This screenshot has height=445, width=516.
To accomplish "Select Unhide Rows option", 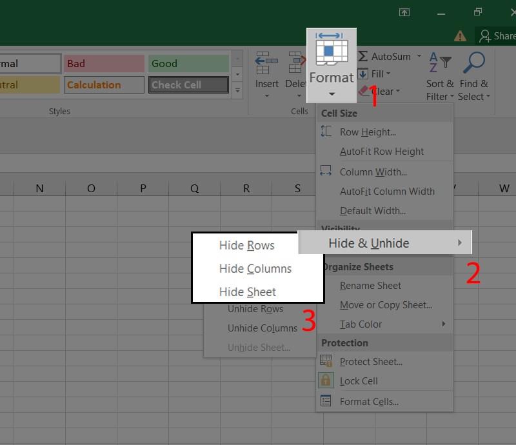I will point(255,309).
